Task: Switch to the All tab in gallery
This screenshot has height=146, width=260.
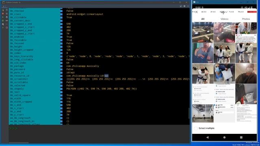Action: point(203,19)
